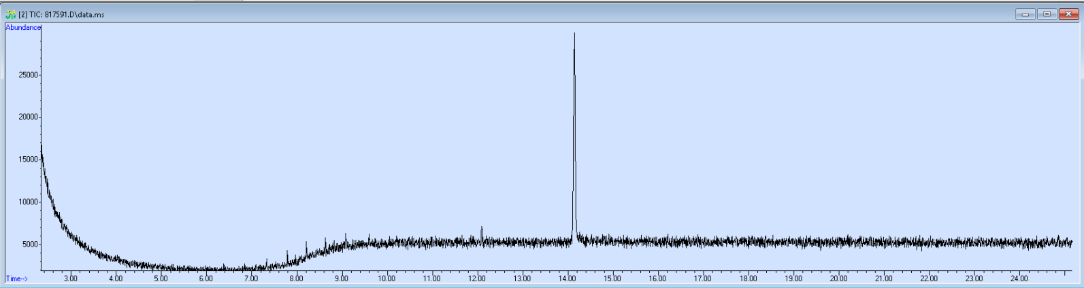Click the 10000 abundance tick label
This screenshot has width=1084, height=288.
pos(28,202)
